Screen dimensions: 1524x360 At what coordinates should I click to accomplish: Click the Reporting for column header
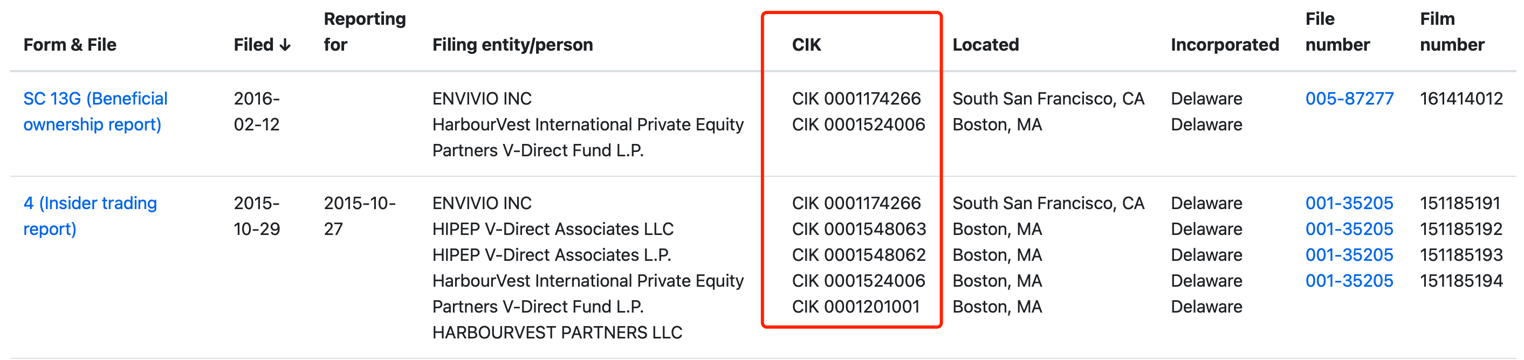(x=364, y=32)
